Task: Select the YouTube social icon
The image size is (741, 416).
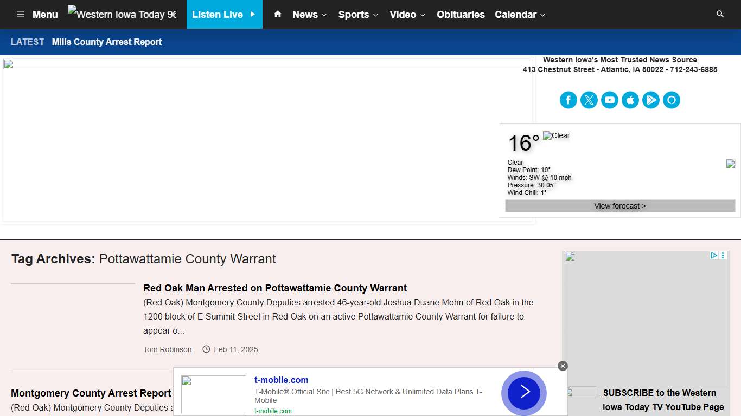Action: pos(610,100)
